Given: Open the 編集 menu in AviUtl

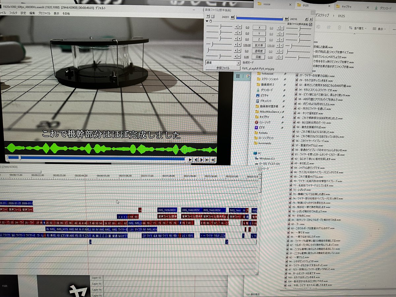Looking at the screenshot, I should 32,13.
